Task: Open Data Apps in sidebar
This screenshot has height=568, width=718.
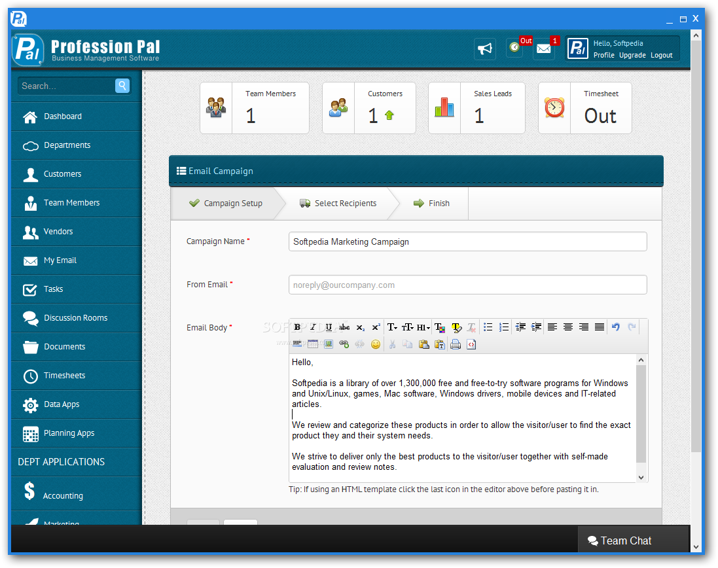Action: pos(76,405)
